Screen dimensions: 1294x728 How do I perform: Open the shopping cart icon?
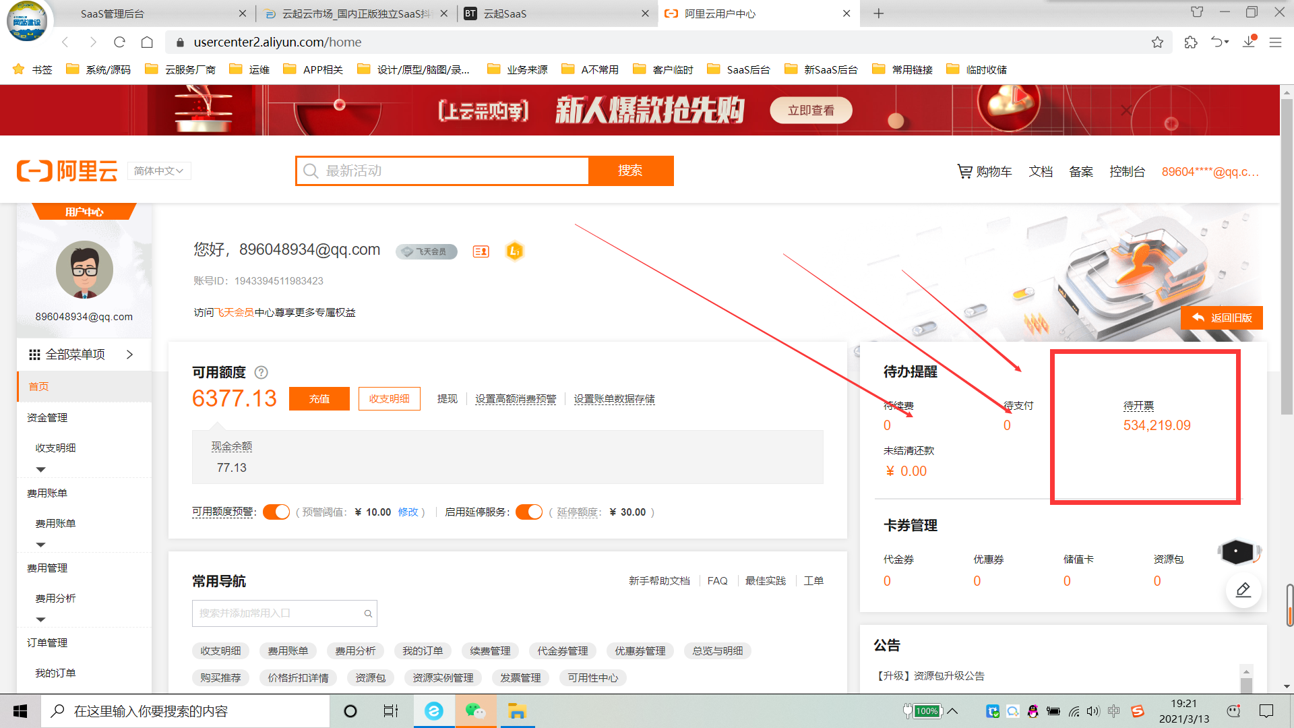964,171
